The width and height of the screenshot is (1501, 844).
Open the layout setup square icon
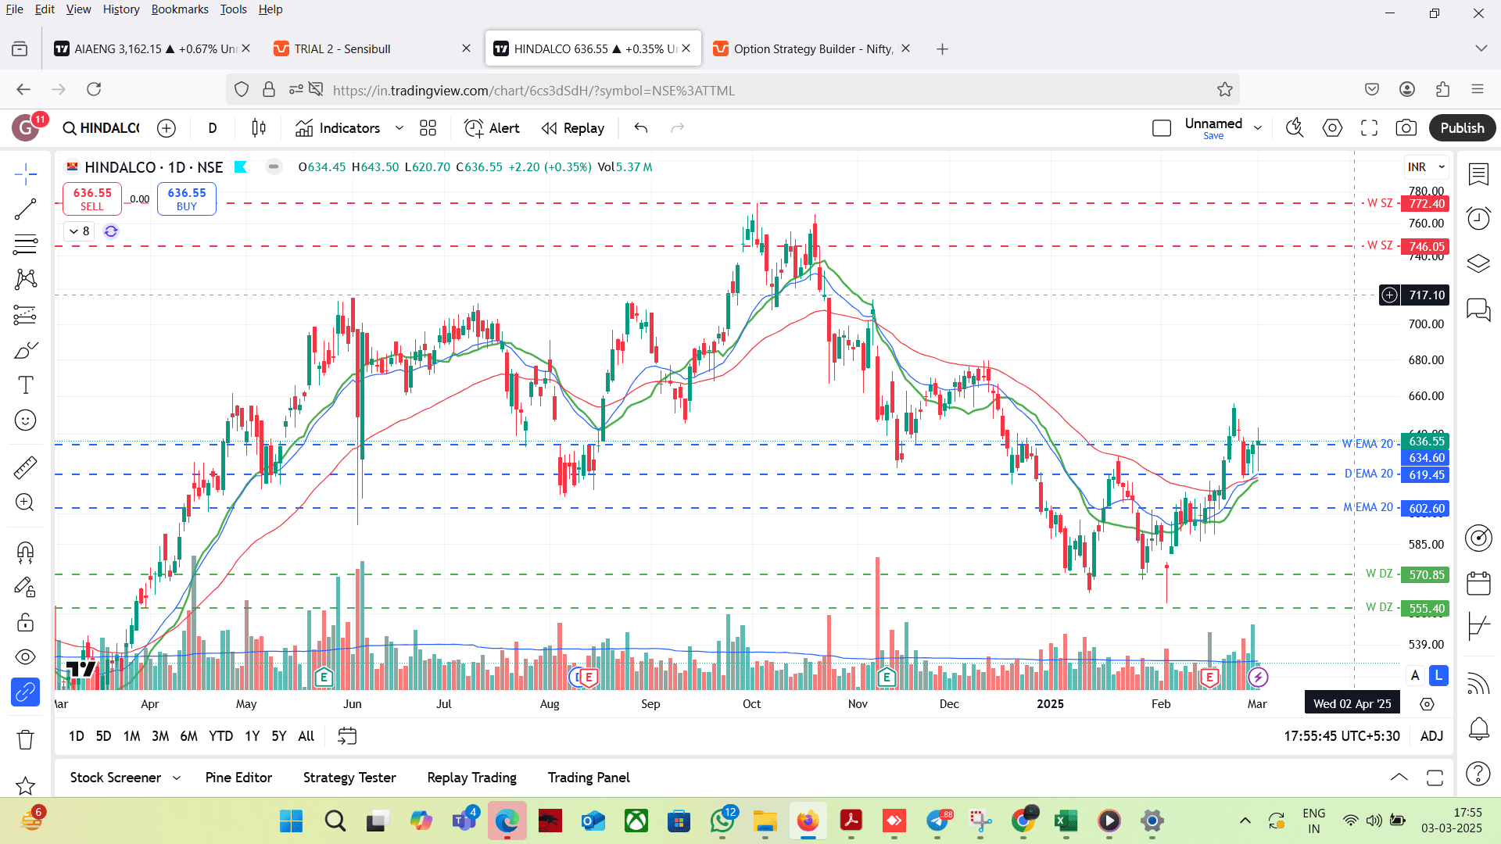click(x=1162, y=128)
